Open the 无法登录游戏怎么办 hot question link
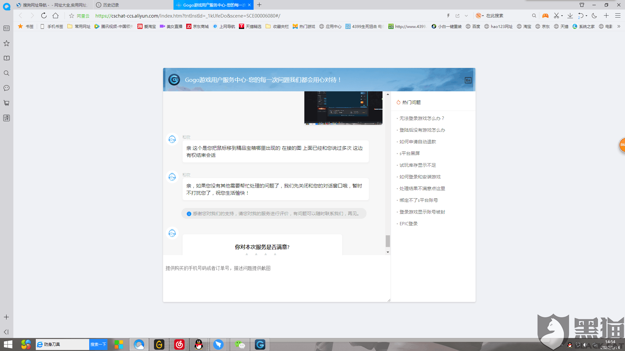The image size is (625, 351). pos(422,118)
